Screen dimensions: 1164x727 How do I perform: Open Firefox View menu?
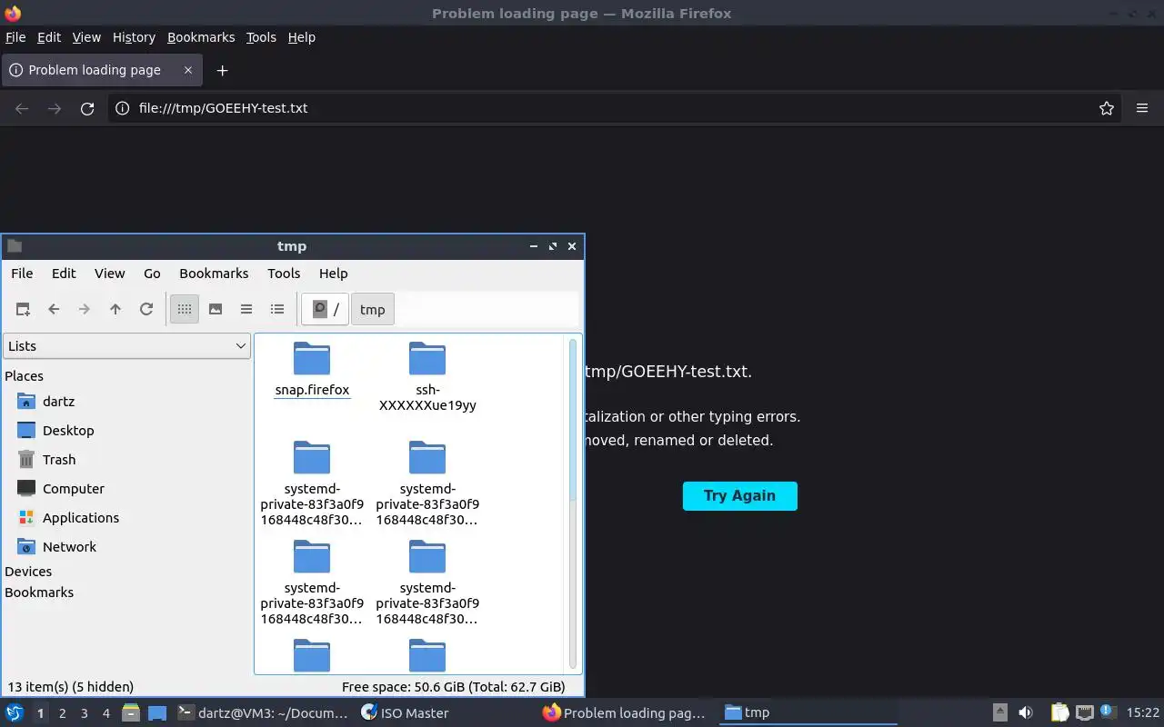click(86, 37)
